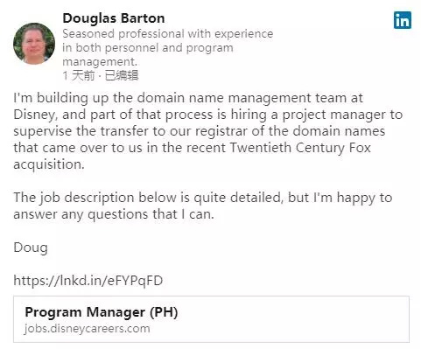421x349 pixels.
Task: Open the Douglas Barton name link
Action: tap(114, 18)
